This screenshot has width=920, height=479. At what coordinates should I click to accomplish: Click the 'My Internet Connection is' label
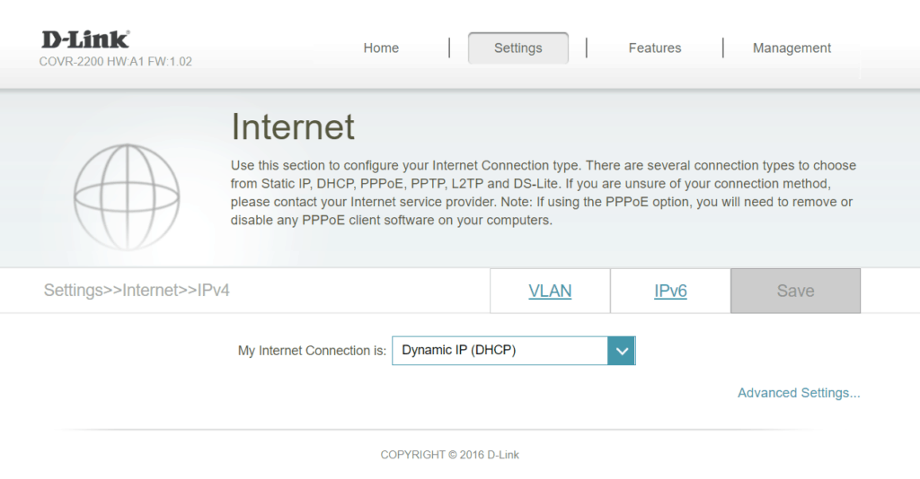coord(312,351)
